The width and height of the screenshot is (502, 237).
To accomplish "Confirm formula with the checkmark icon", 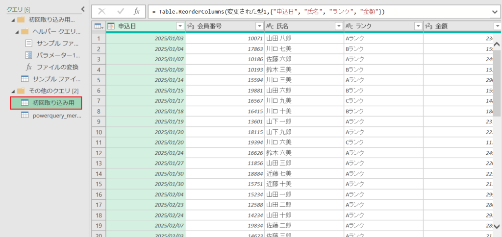I will [121, 12].
